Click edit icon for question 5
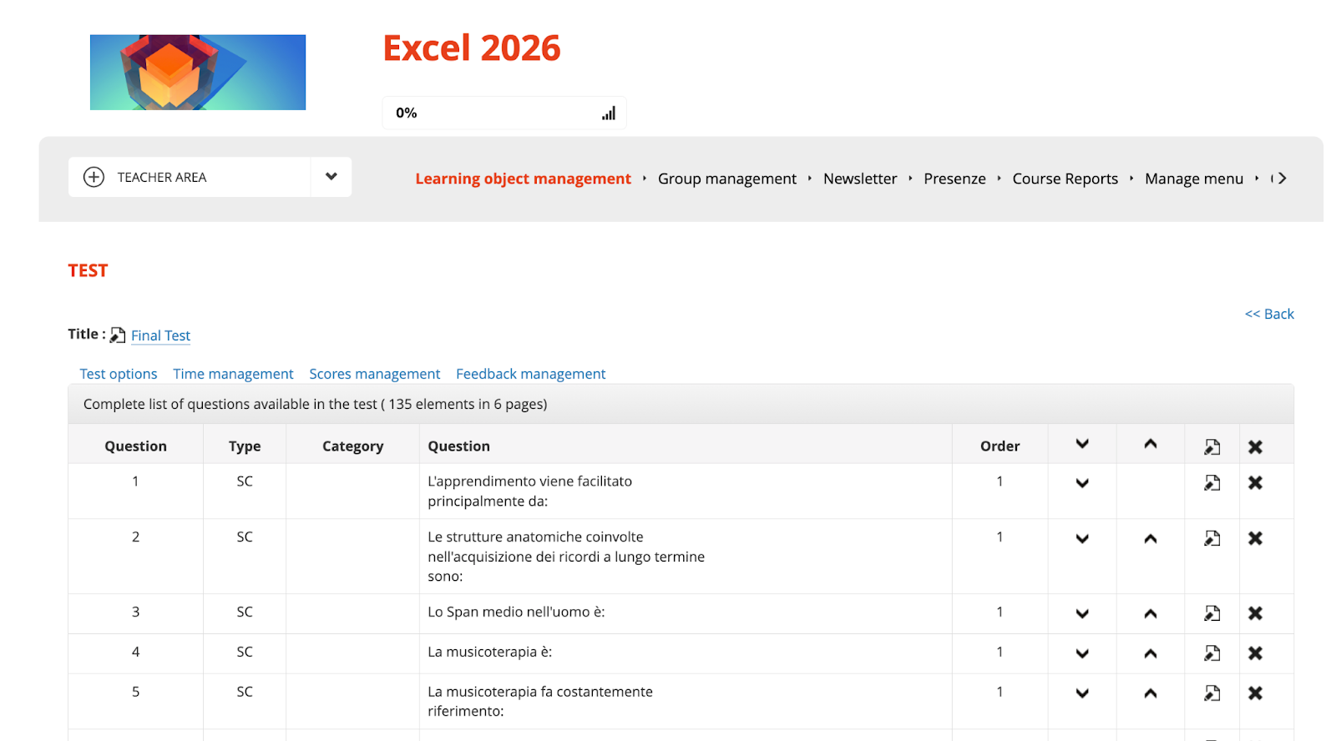This screenshot has height=741, width=1336. [1212, 693]
